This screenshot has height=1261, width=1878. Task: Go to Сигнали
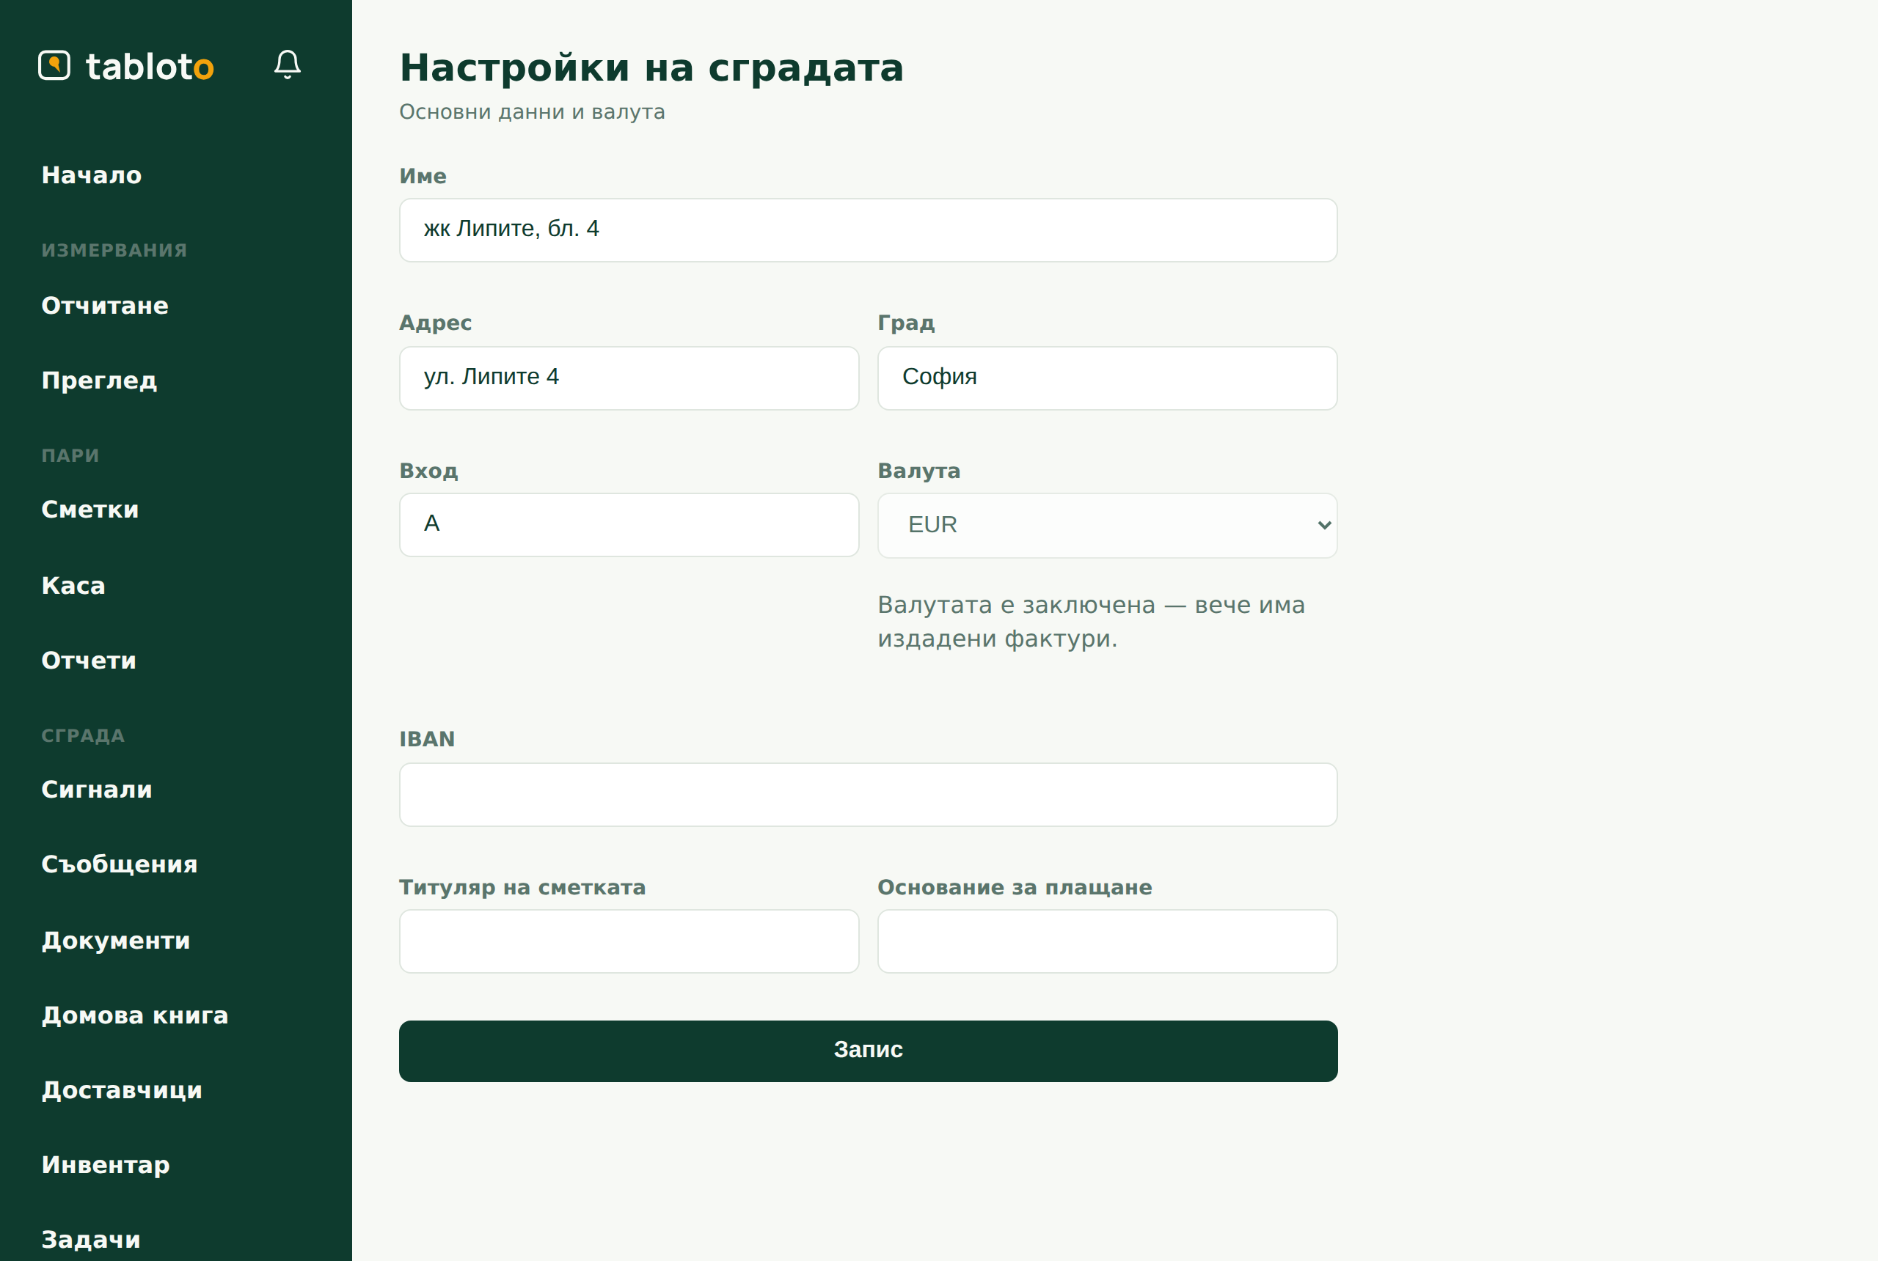pos(98,790)
